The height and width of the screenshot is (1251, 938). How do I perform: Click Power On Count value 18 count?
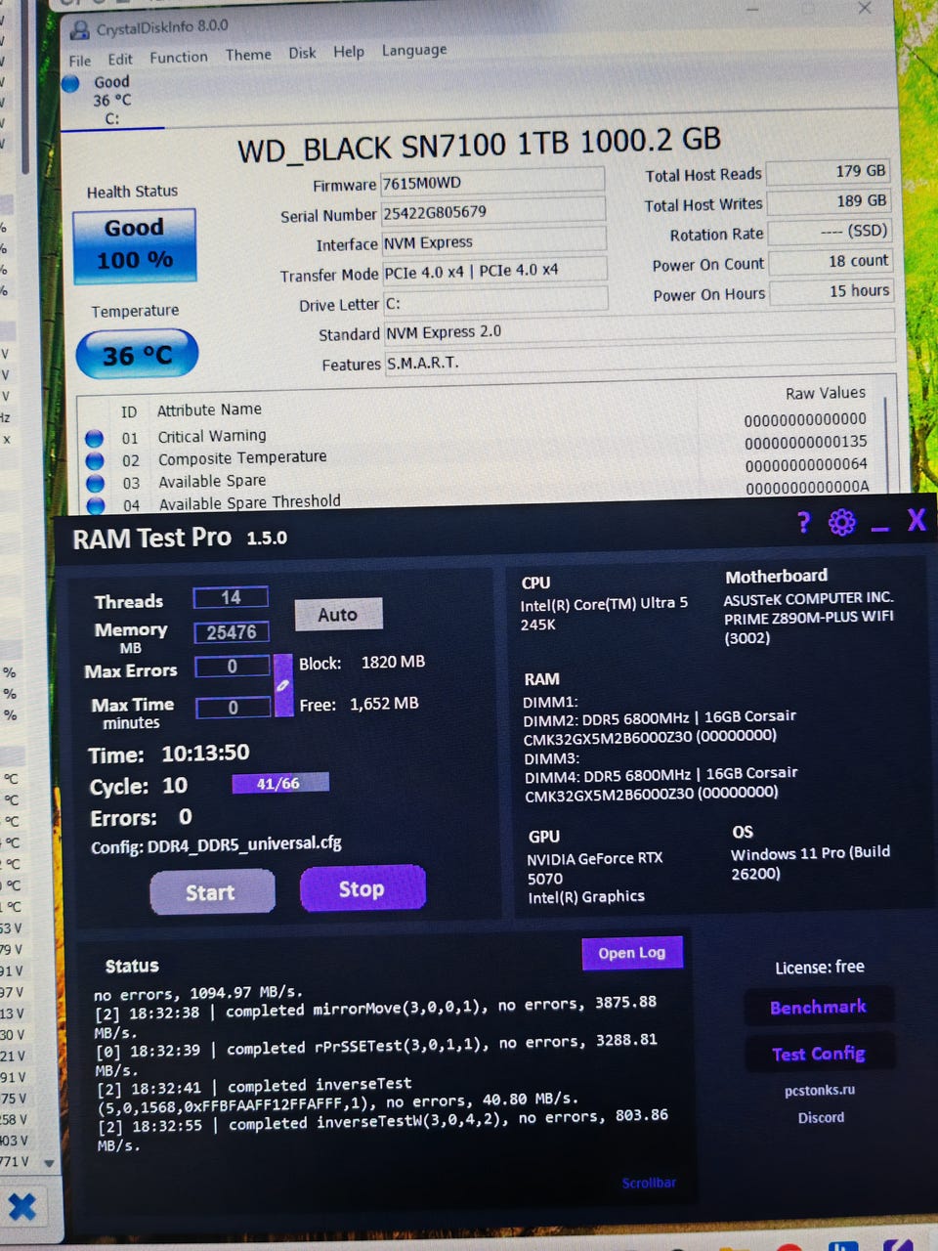(831, 262)
